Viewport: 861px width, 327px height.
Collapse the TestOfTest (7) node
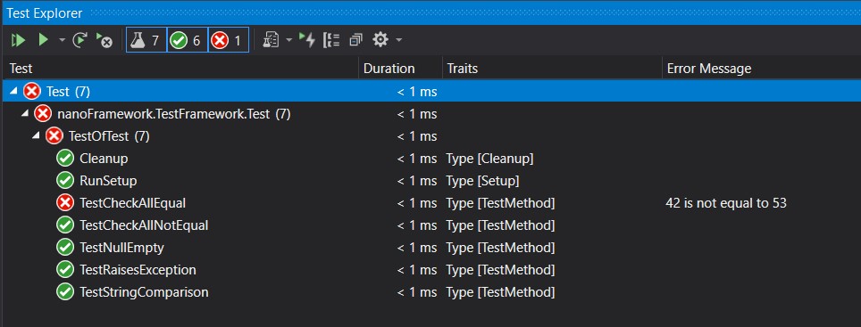pos(36,136)
